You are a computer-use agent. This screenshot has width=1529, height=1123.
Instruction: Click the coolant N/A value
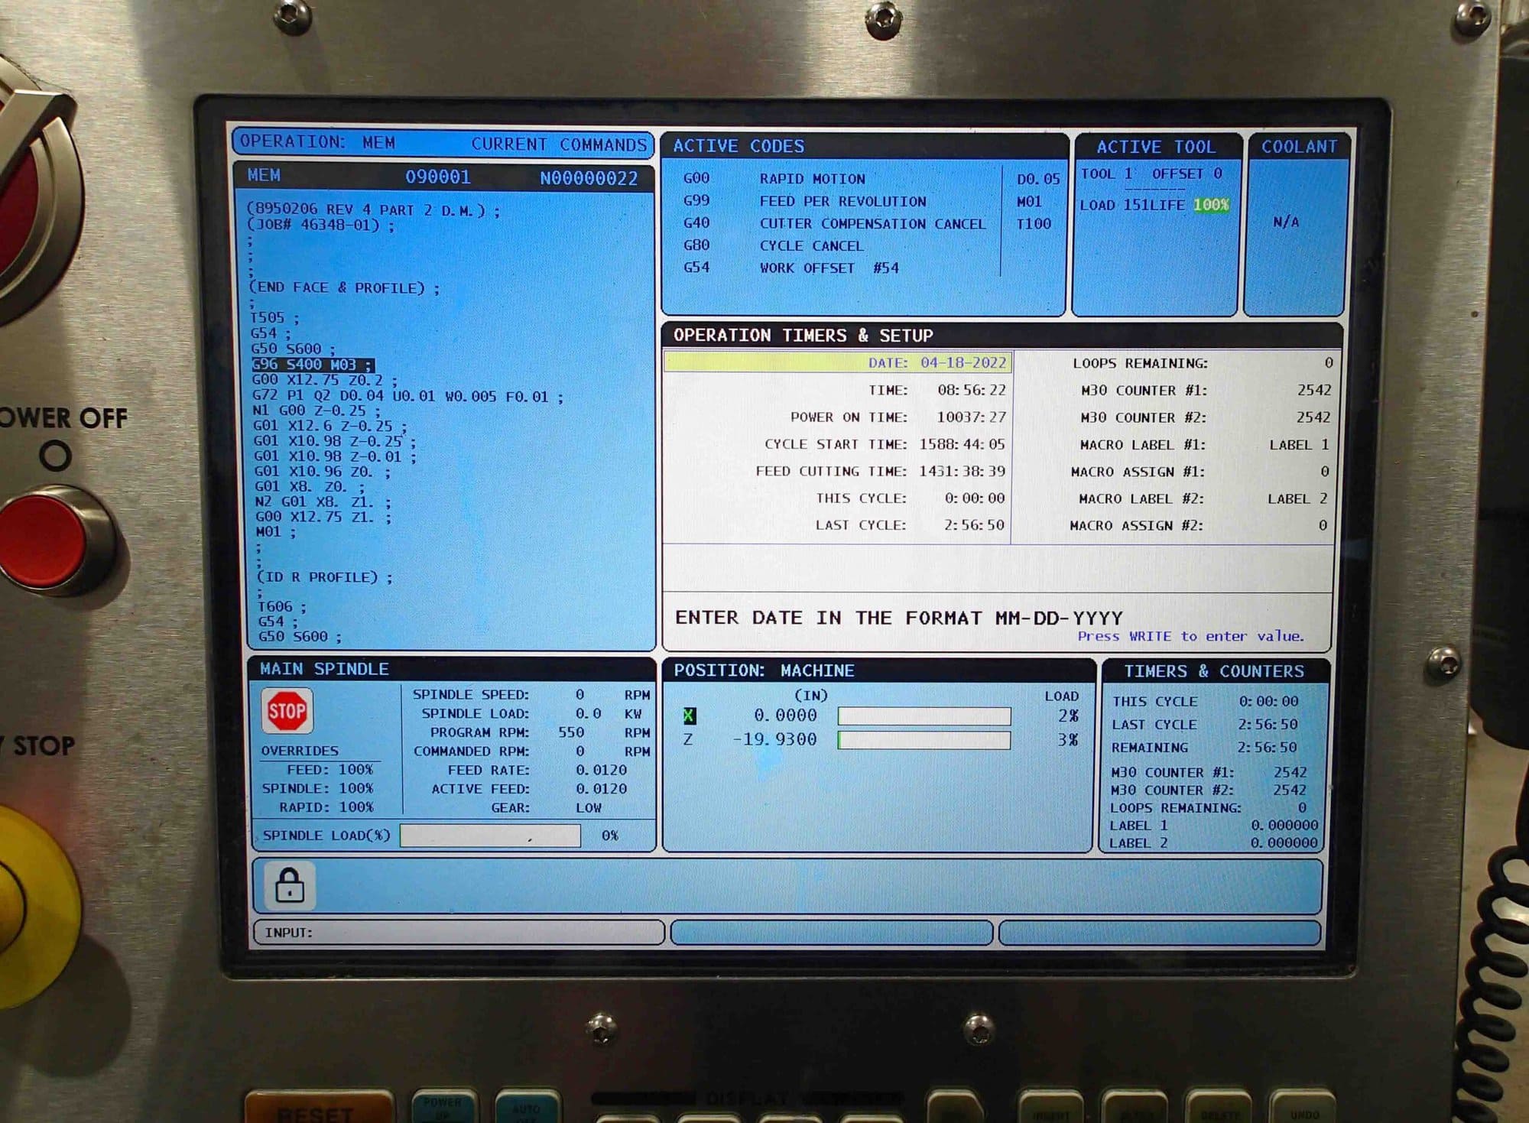coord(1286,222)
